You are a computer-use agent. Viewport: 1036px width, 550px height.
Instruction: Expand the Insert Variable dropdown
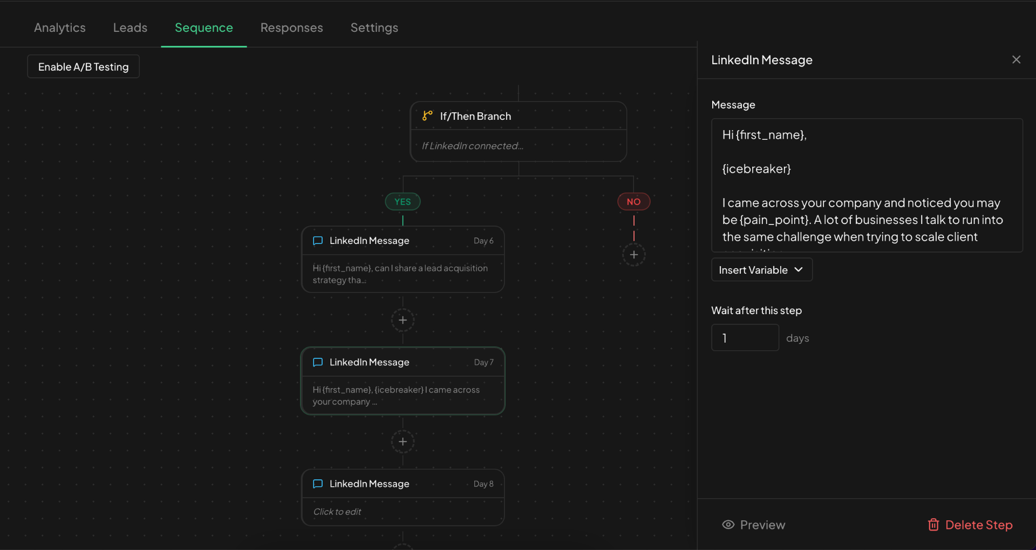(x=761, y=270)
